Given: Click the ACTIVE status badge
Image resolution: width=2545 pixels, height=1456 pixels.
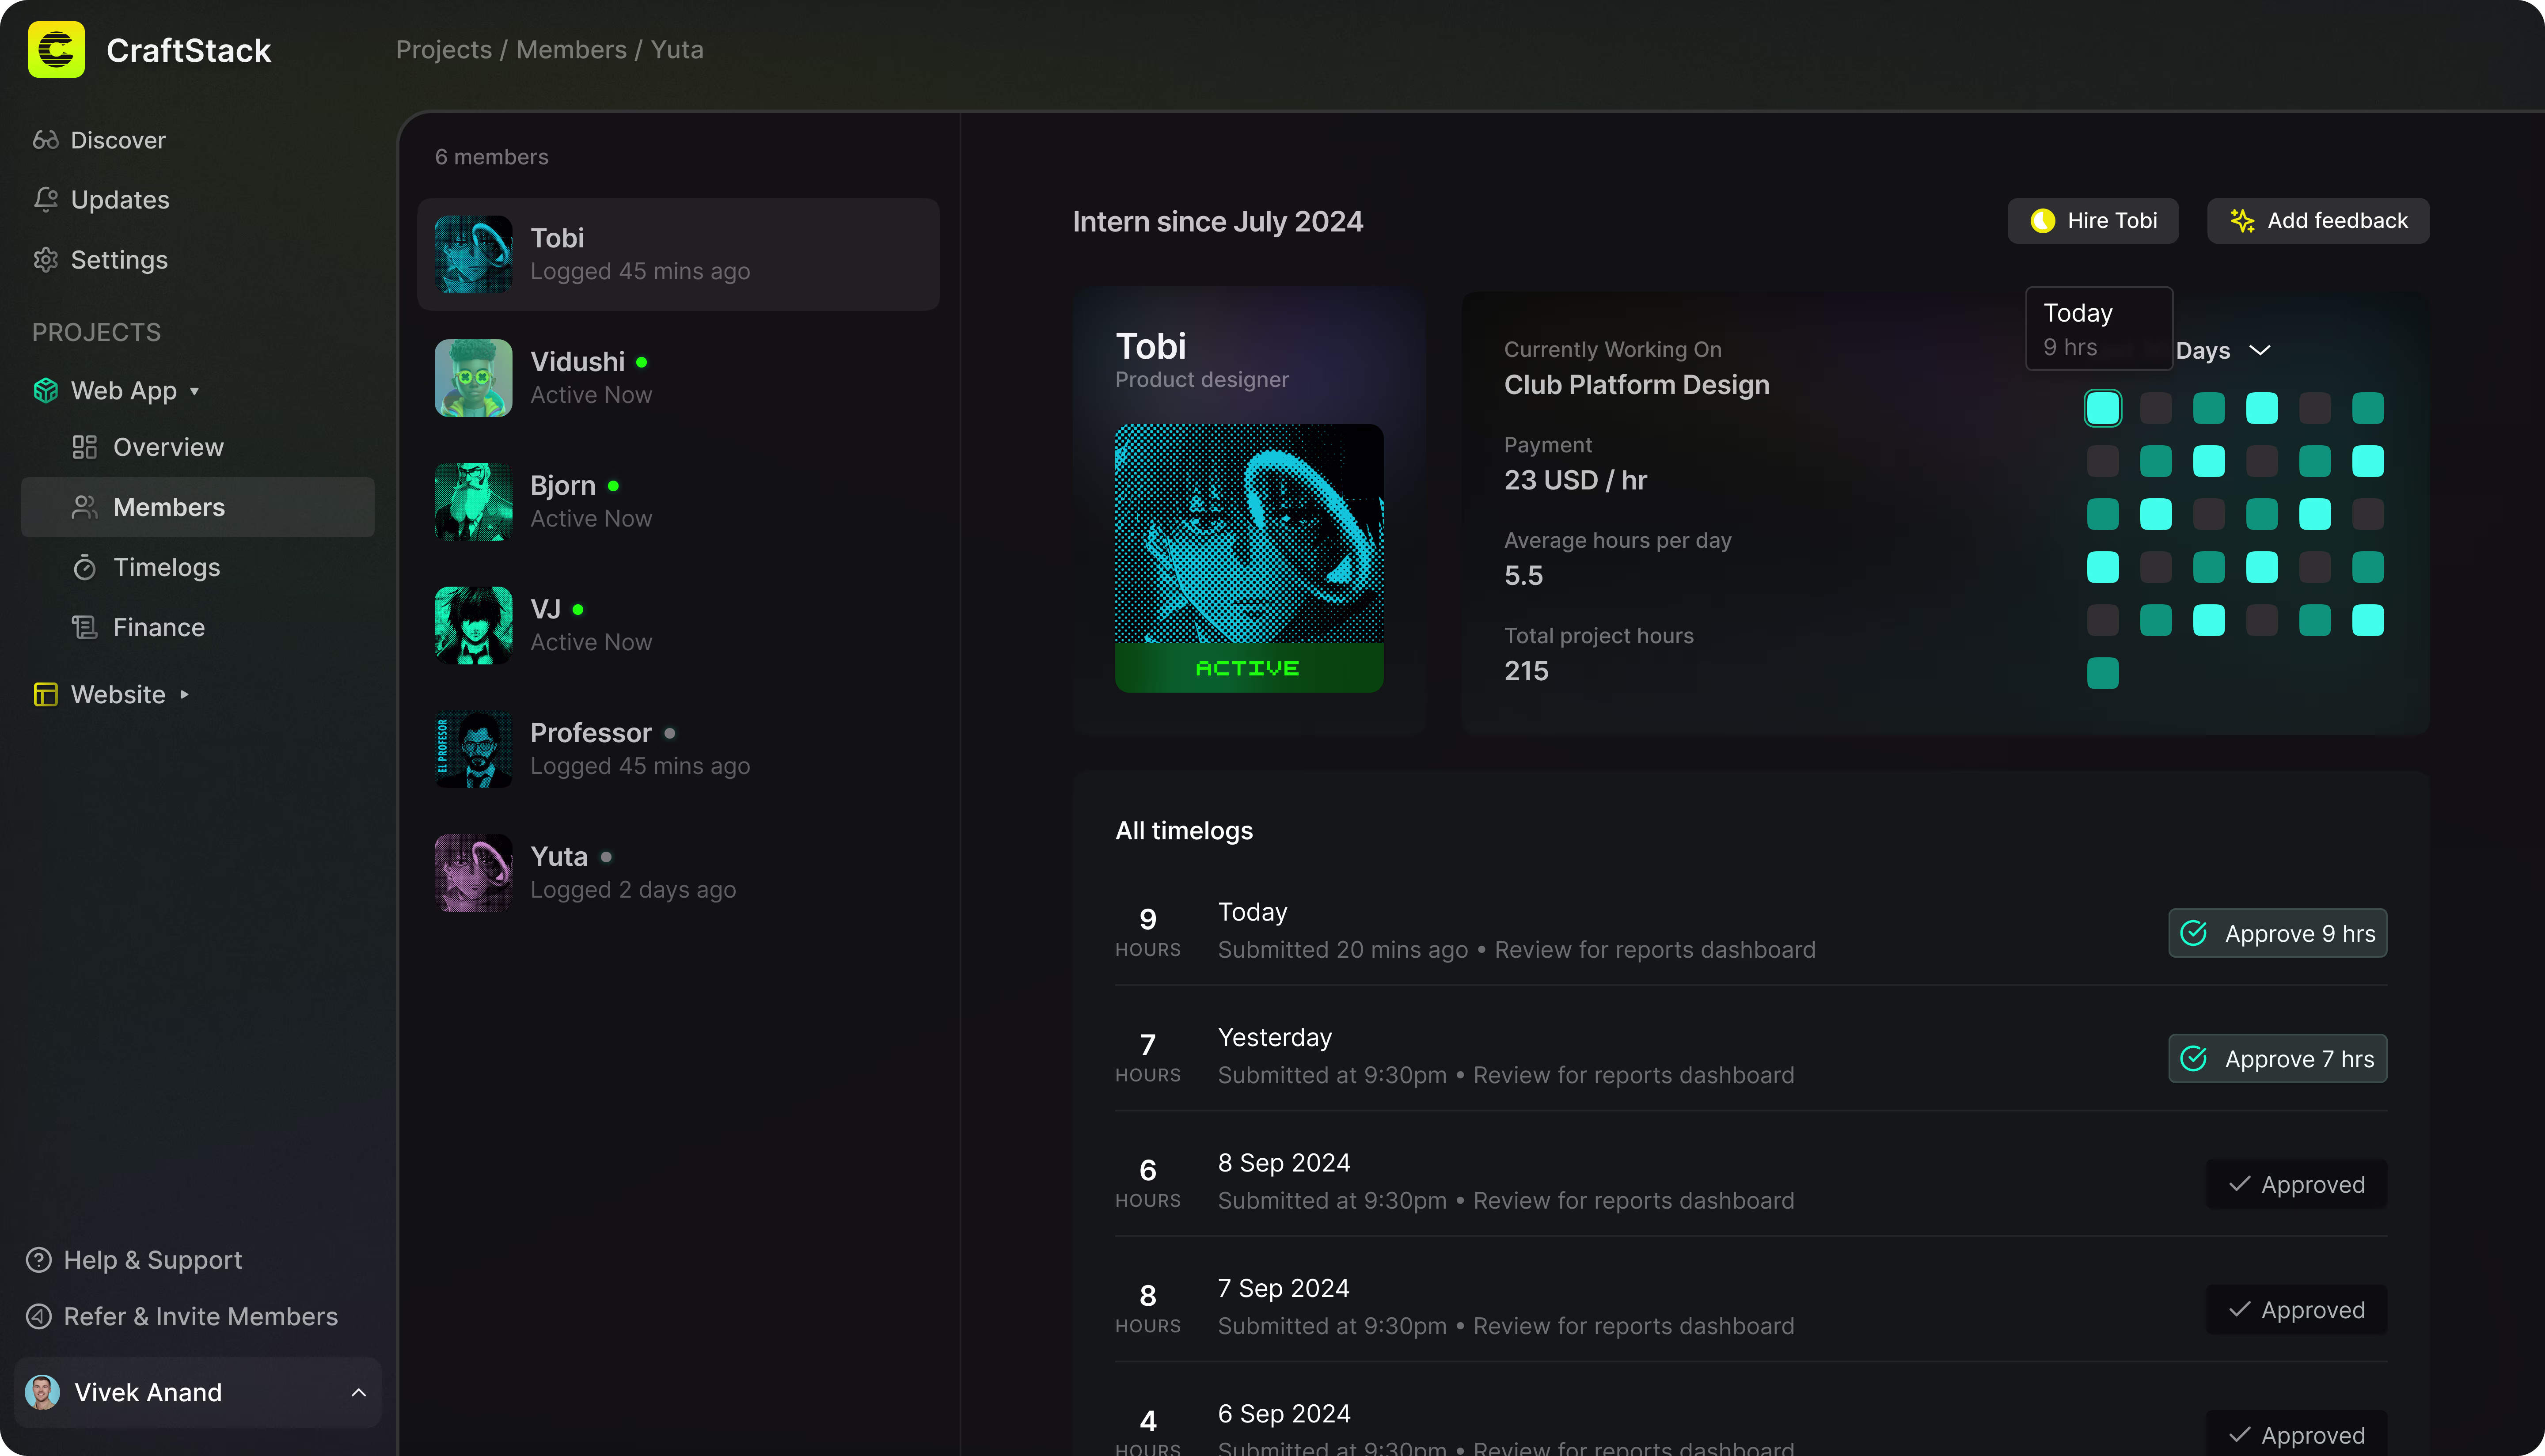Looking at the screenshot, I should tap(1249, 668).
